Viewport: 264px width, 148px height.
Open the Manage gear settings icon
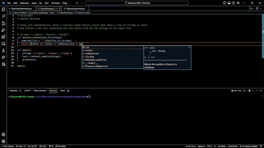click(3, 141)
